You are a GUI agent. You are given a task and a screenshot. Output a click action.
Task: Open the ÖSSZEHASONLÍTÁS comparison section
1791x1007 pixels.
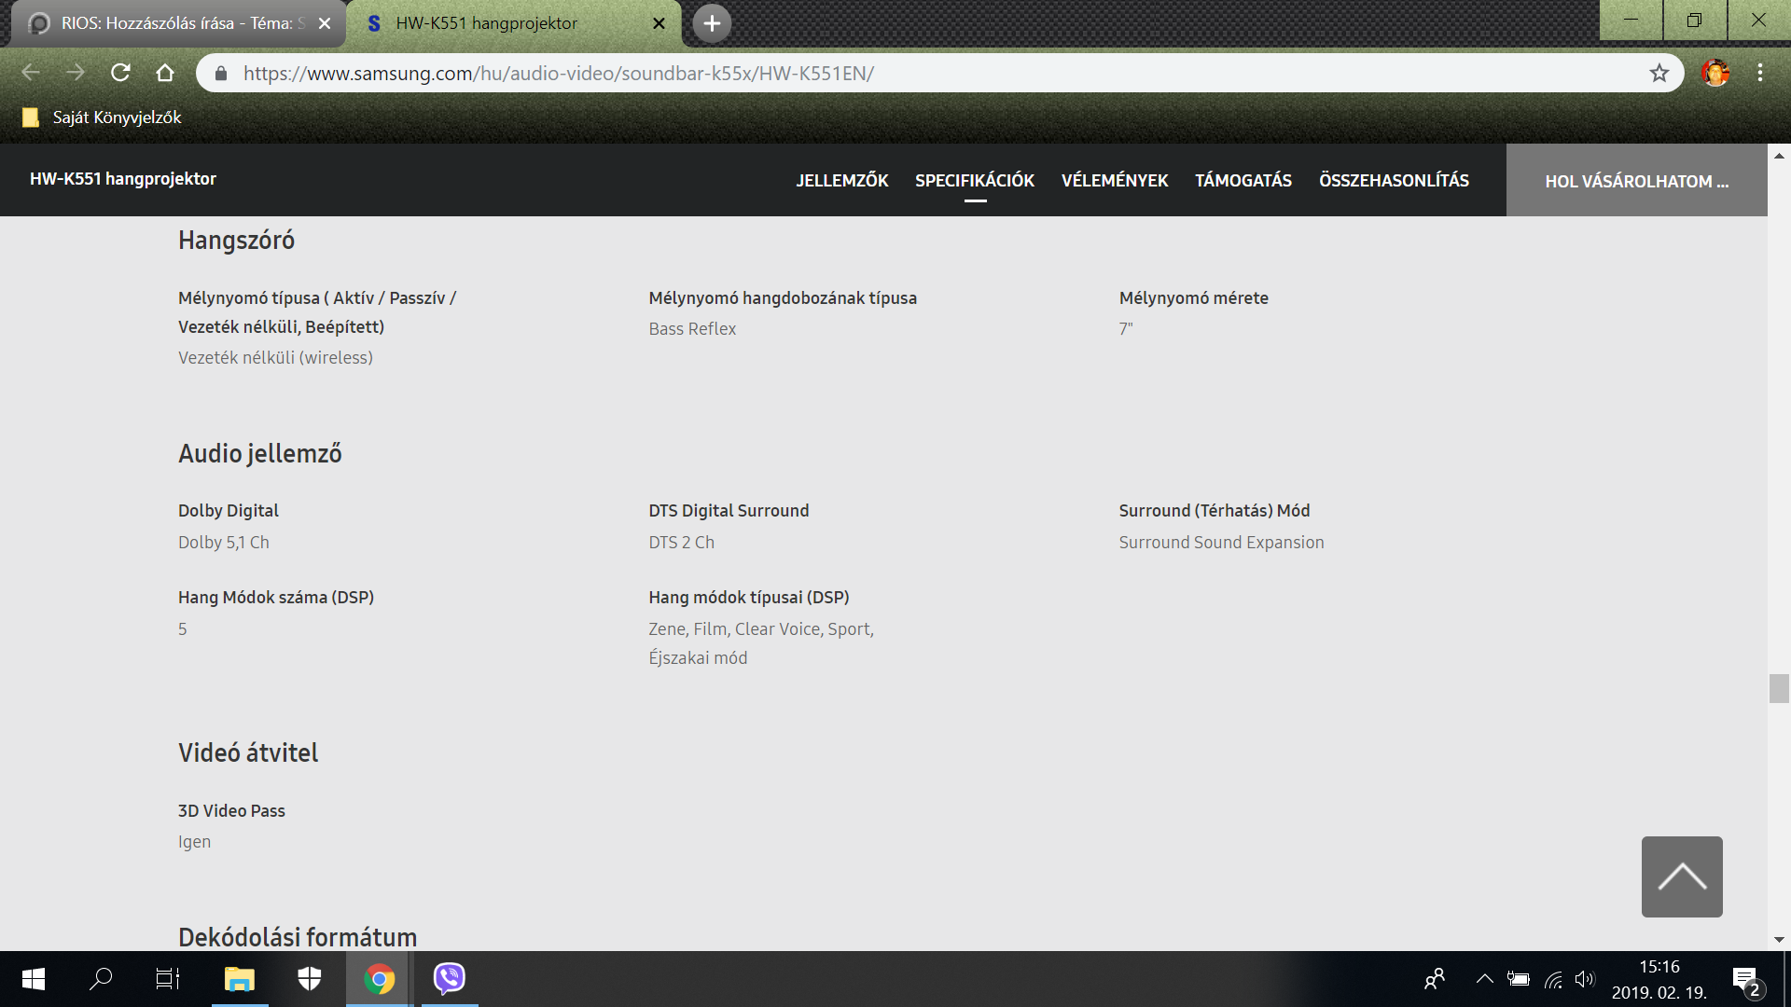click(x=1394, y=180)
